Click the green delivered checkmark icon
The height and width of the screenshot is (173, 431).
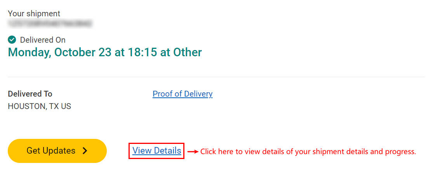[12, 40]
